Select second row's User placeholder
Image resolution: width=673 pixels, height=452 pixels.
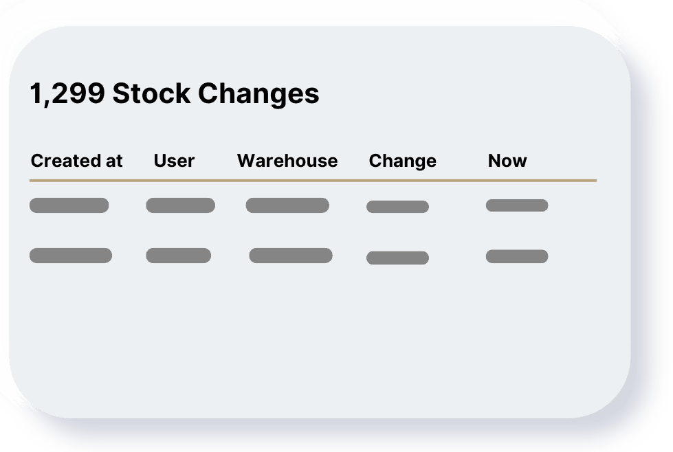[179, 256]
